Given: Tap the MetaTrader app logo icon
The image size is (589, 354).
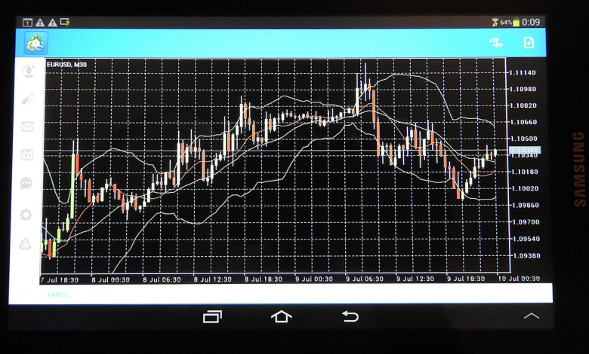Looking at the screenshot, I should [35, 43].
